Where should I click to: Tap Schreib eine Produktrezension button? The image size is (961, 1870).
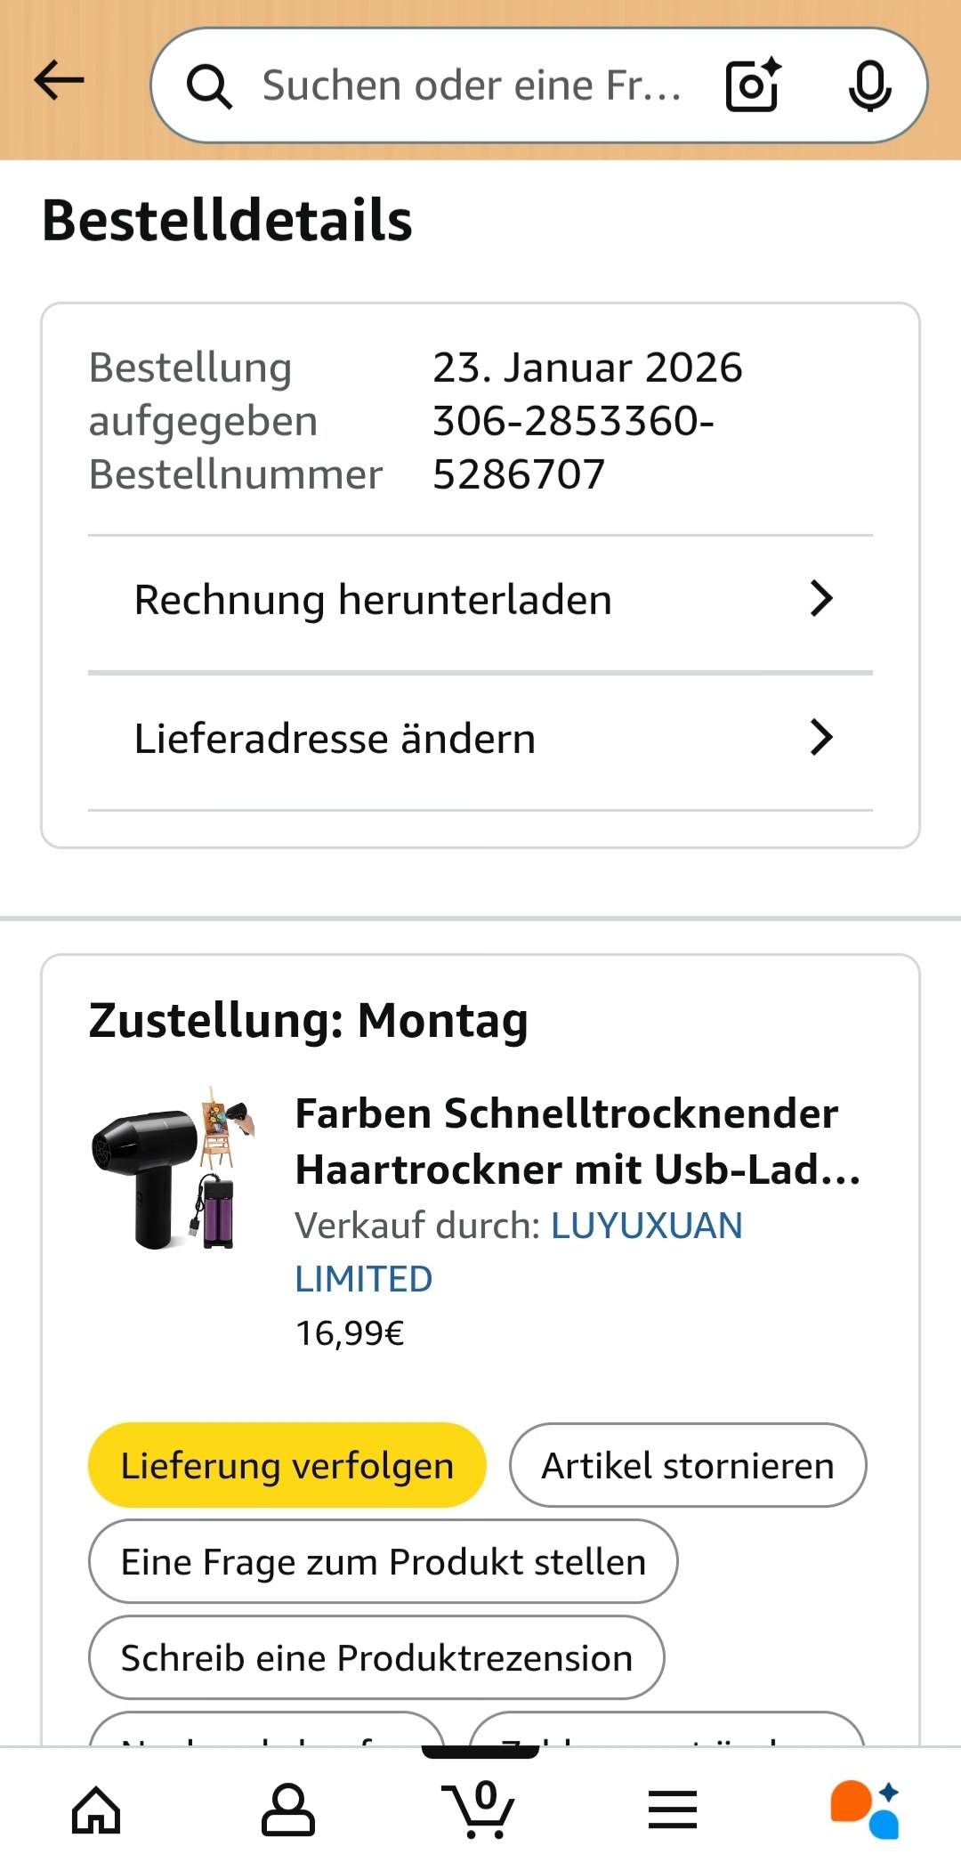tap(376, 1658)
